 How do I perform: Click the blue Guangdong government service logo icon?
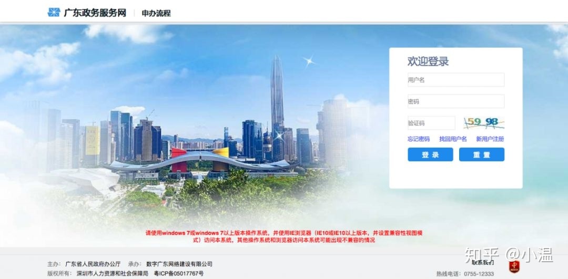(54, 13)
